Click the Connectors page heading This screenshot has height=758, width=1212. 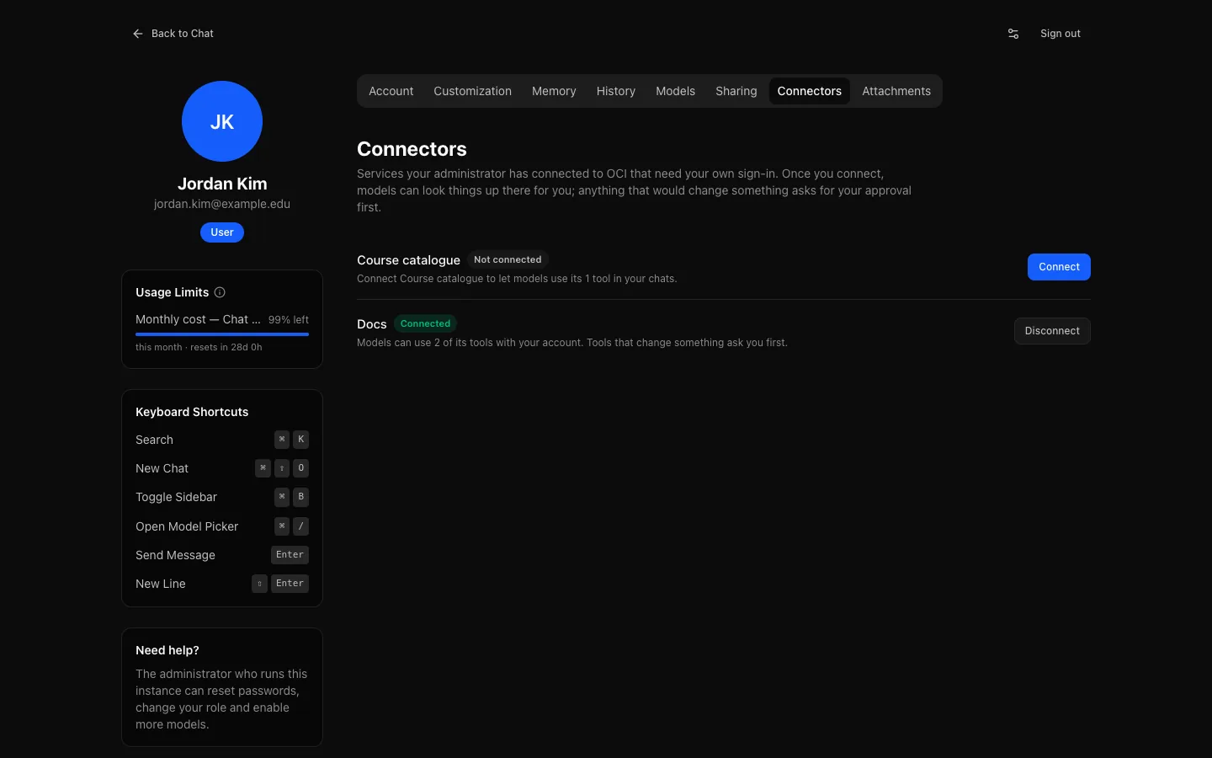coord(412,149)
